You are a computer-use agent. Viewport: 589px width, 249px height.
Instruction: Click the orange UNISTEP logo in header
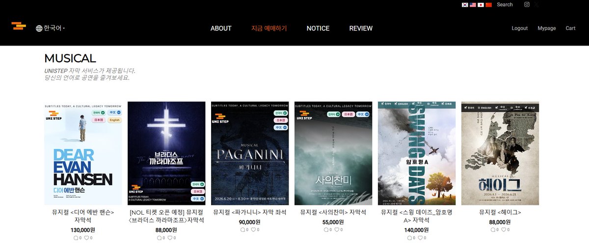coord(19,25)
